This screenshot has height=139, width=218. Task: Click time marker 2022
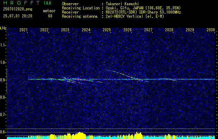(44, 30)
